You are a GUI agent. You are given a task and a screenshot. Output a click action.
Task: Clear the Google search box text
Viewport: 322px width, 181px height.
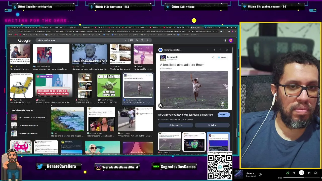coord(125,40)
